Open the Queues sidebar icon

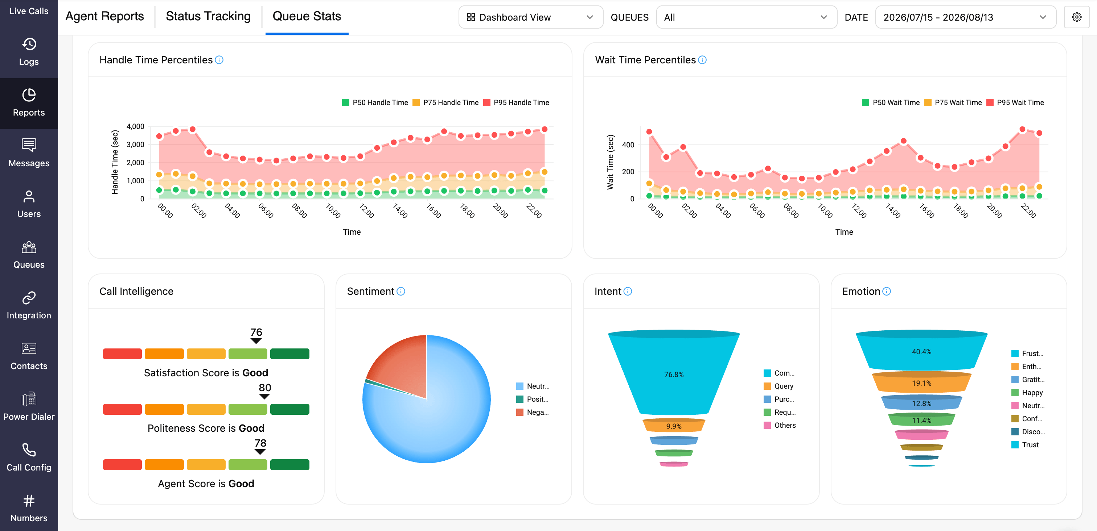click(29, 247)
